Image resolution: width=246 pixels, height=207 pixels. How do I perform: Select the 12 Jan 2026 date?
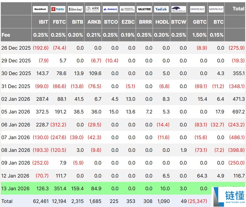tap(15, 176)
